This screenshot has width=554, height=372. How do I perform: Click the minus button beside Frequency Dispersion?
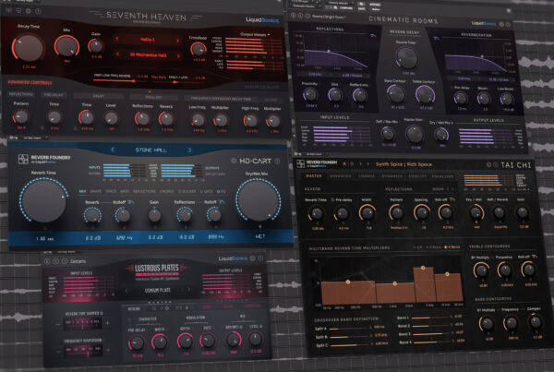tap(57, 351)
